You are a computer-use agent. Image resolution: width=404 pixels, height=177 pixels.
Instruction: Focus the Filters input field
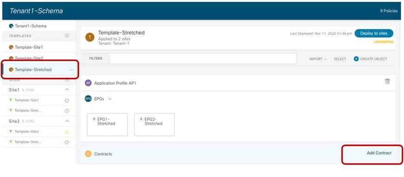coord(204,58)
